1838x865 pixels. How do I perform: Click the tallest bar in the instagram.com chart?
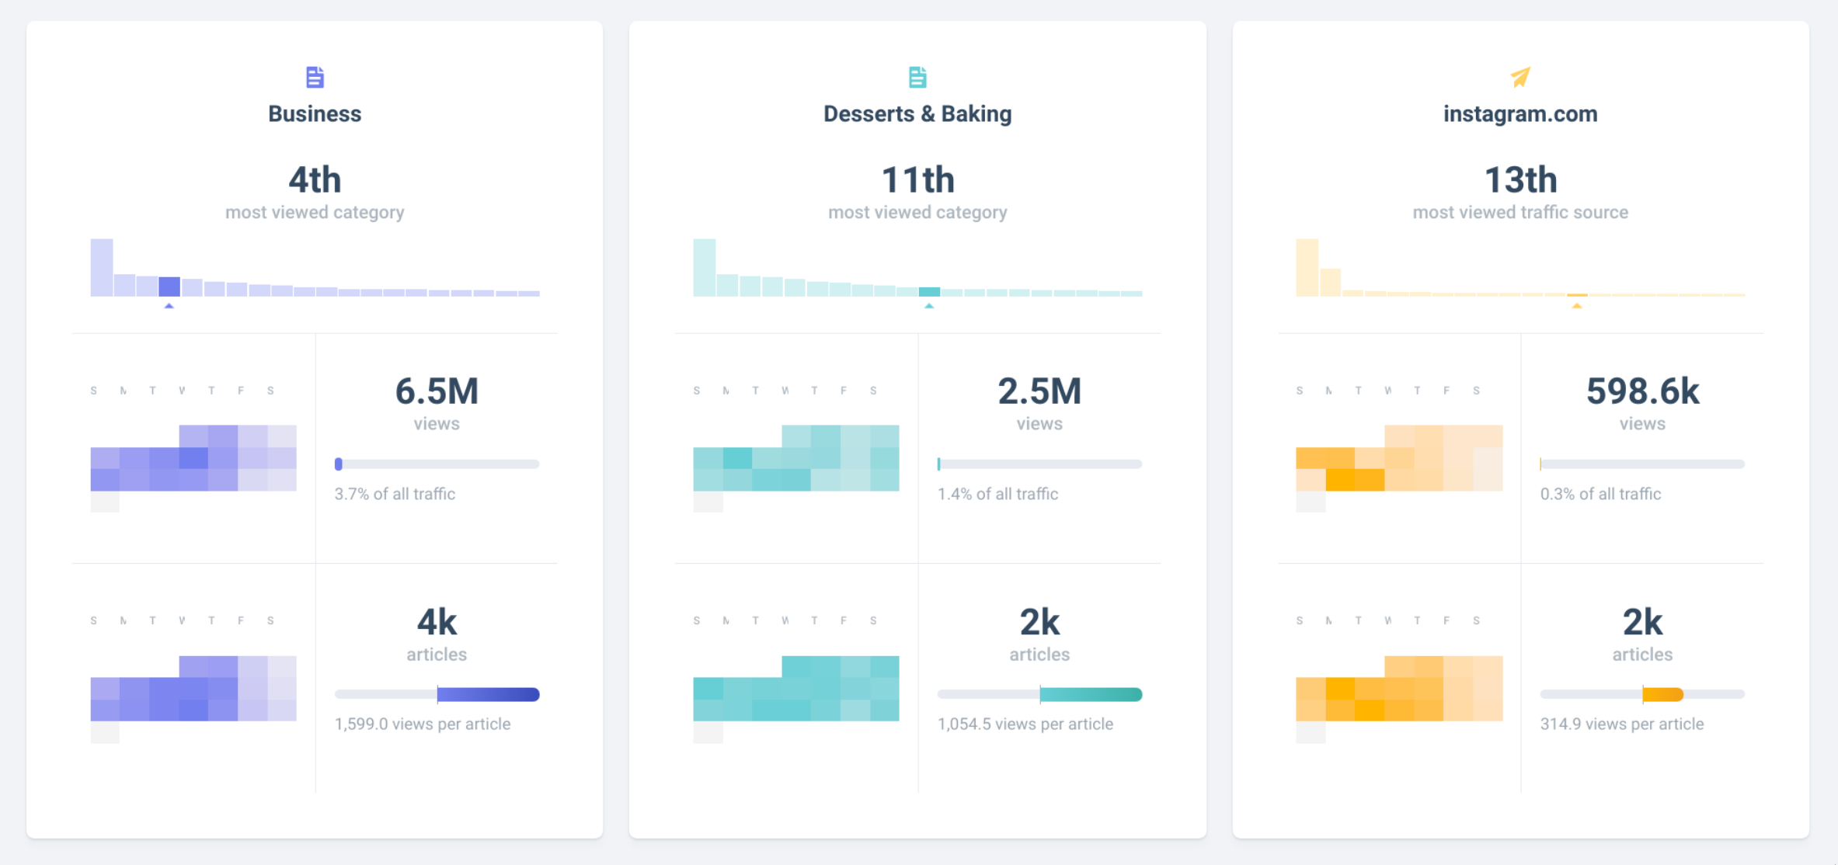[x=1307, y=266]
